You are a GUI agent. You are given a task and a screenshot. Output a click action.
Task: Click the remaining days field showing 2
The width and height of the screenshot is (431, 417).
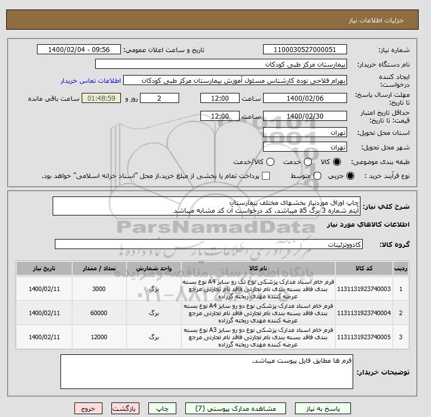point(160,98)
